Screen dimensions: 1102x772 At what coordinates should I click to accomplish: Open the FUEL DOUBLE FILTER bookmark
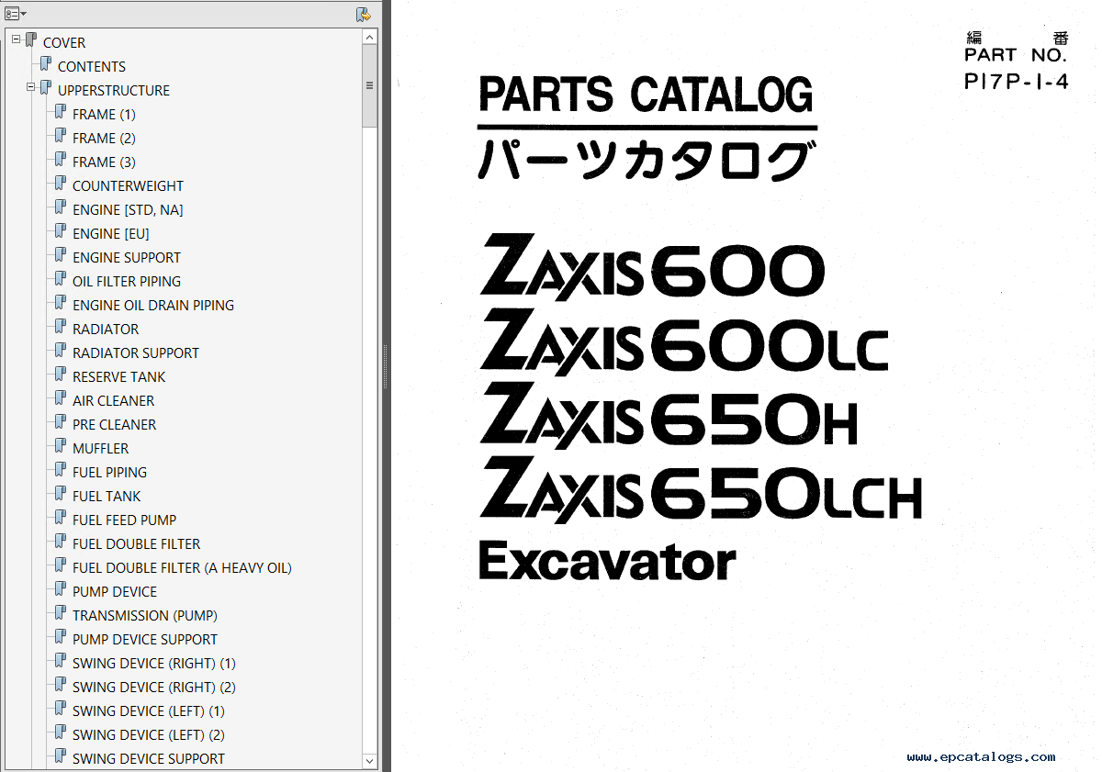pyautogui.click(x=136, y=544)
